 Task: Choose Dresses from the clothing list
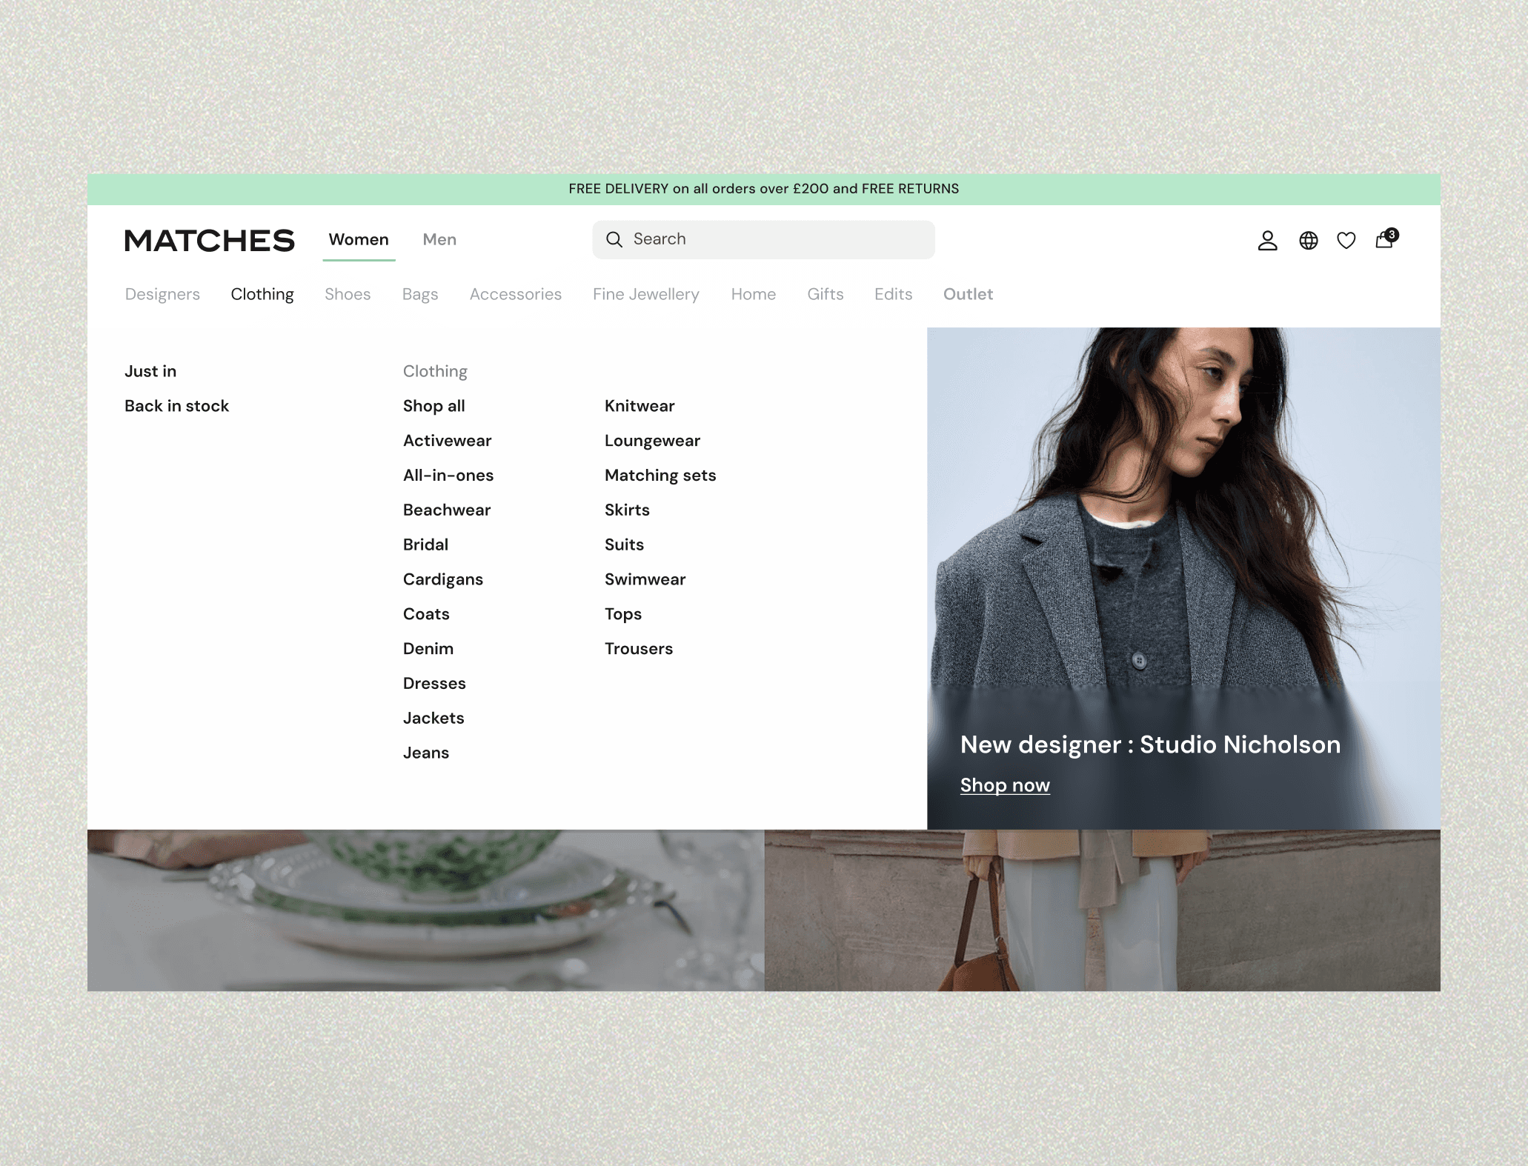click(434, 683)
